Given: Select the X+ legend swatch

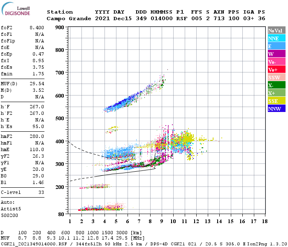Looking at the screenshot, I should 276,93.
